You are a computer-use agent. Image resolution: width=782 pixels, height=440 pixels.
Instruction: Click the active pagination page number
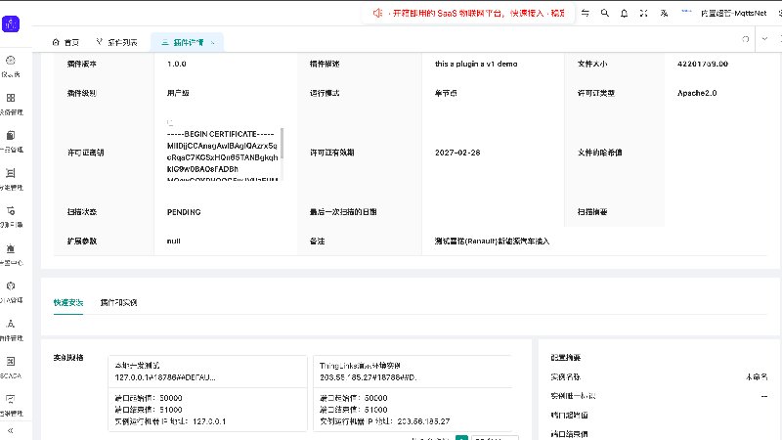[x=461, y=438]
